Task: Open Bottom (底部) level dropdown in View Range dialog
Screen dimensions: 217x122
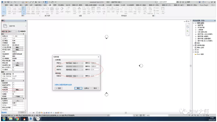Action: pos(74,70)
